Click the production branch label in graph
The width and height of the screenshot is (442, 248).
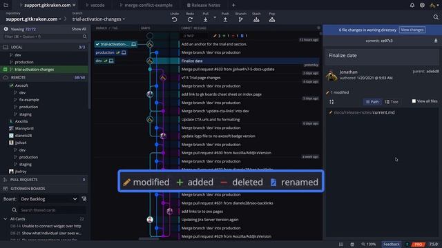pyautogui.click(x=110, y=52)
